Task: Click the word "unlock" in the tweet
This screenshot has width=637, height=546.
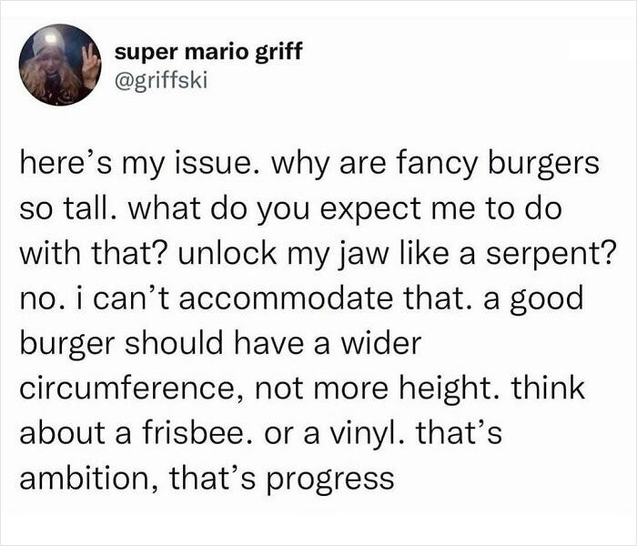Action: pyautogui.click(x=235, y=250)
